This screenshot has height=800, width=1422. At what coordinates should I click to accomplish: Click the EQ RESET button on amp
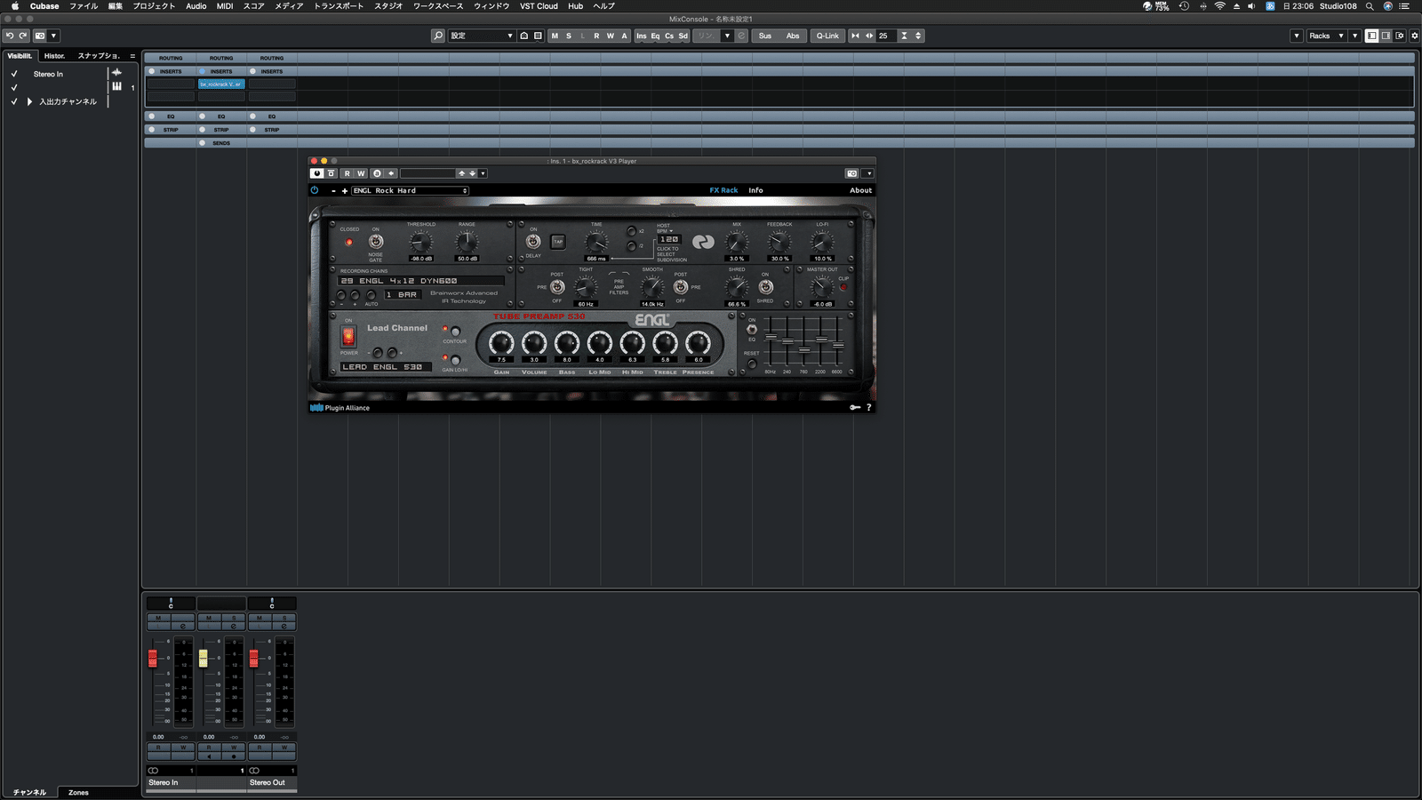(752, 363)
